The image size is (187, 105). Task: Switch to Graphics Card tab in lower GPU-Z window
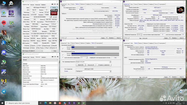26,57
